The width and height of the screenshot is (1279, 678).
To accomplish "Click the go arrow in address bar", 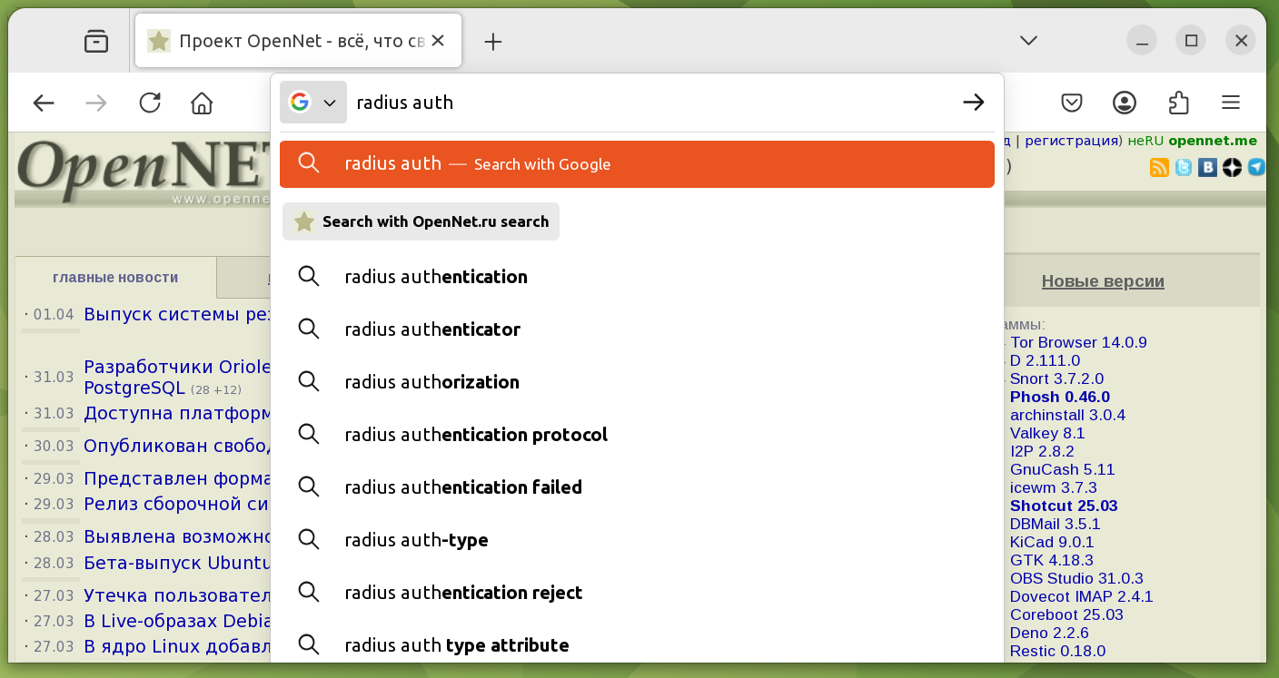I will click(x=973, y=103).
